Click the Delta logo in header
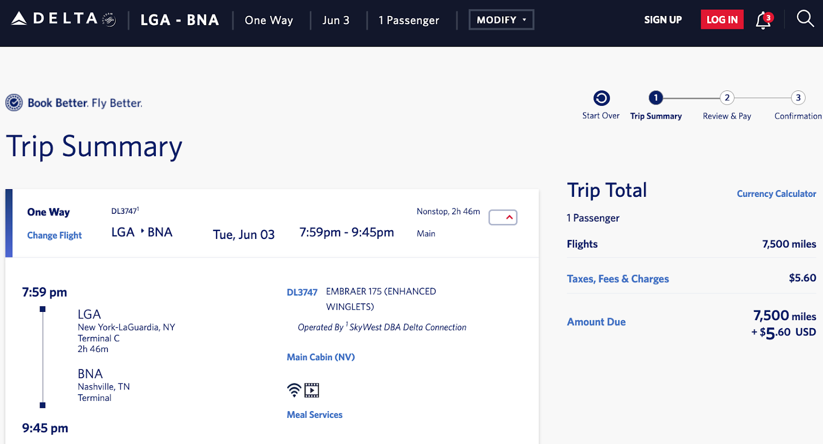This screenshot has width=823, height=444. coord(54,19)
